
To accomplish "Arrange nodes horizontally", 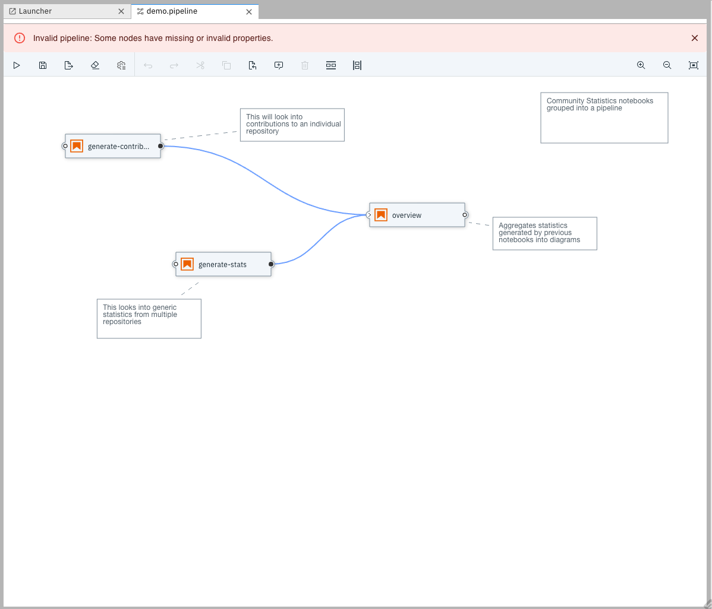I will pyautogui.click(x=331, y=65).
